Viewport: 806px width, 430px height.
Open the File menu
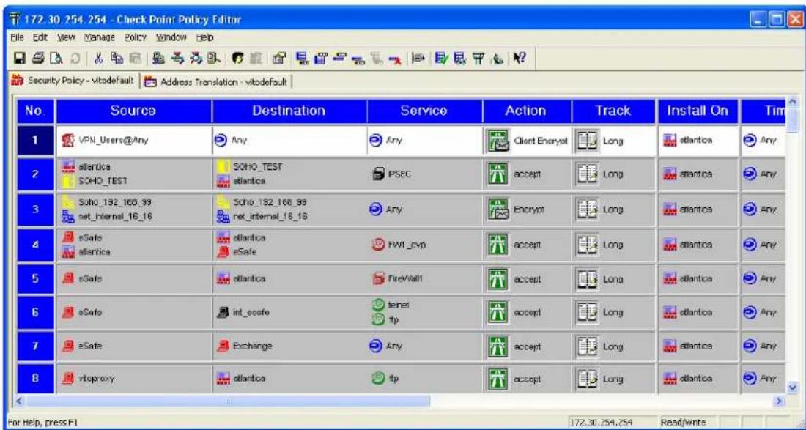coord(18,37)
